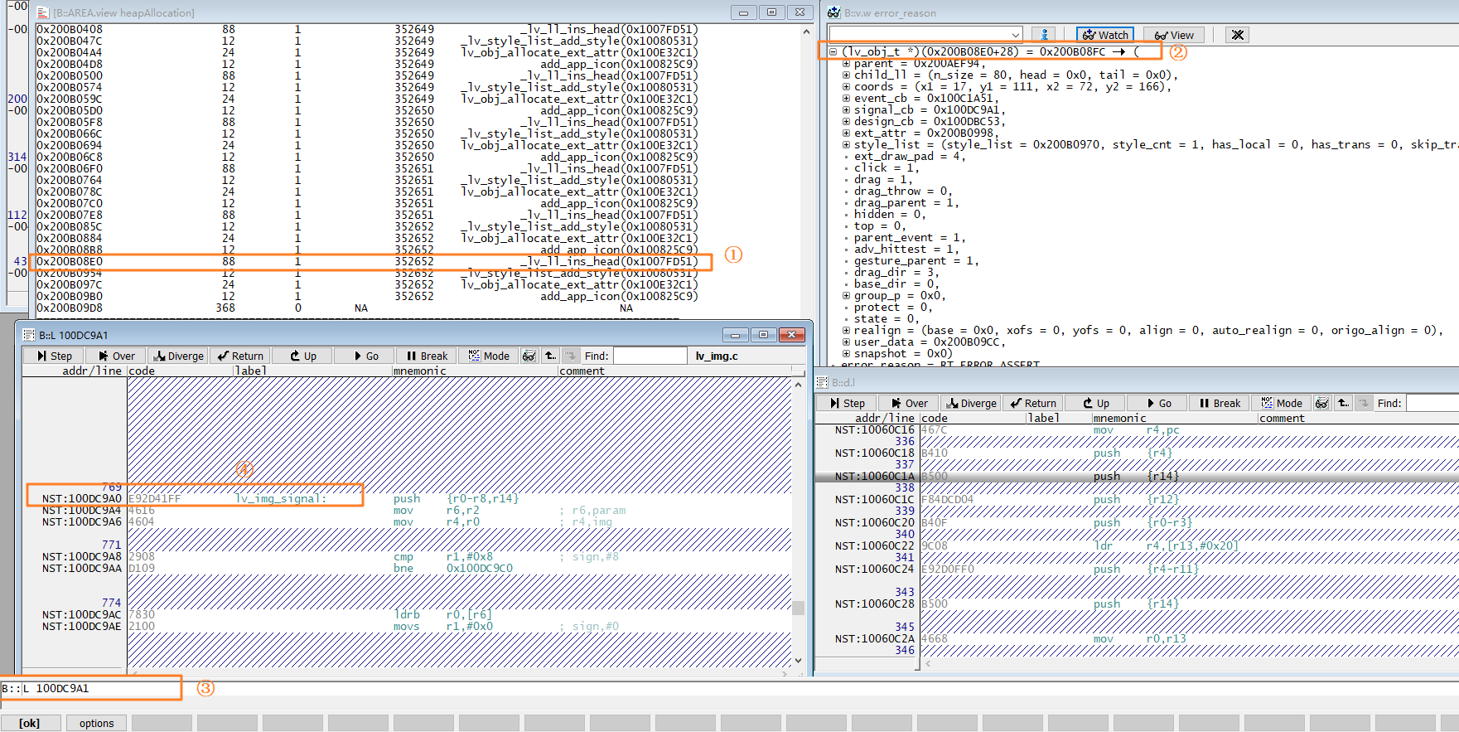The image size is (1459, 732).
Task: Click the View button in watch window
Action: pos(1174,35)
